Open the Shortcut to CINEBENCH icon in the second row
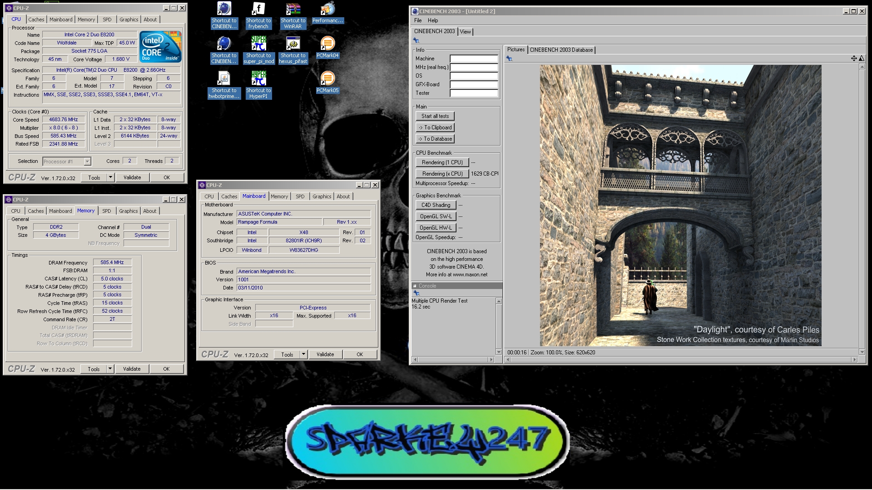The height and width of the screenshot is (490, 872). 224,50
